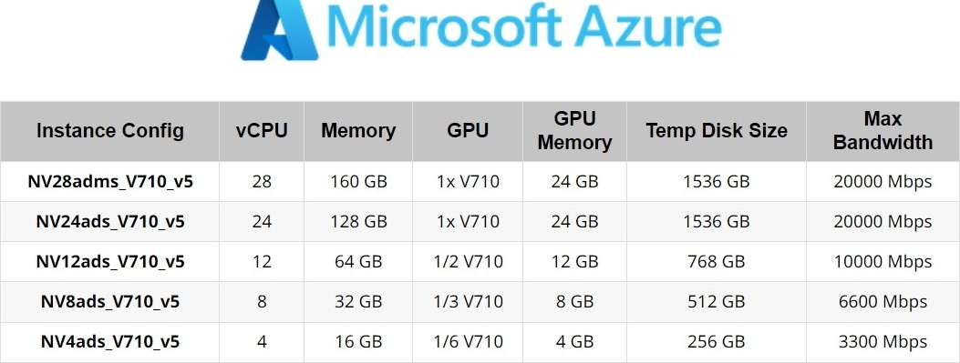Screen dimensions: 960x363
Task: Click the Microsoft Azure logo icon
Action: pyautogui.click(x=279, y=29)
